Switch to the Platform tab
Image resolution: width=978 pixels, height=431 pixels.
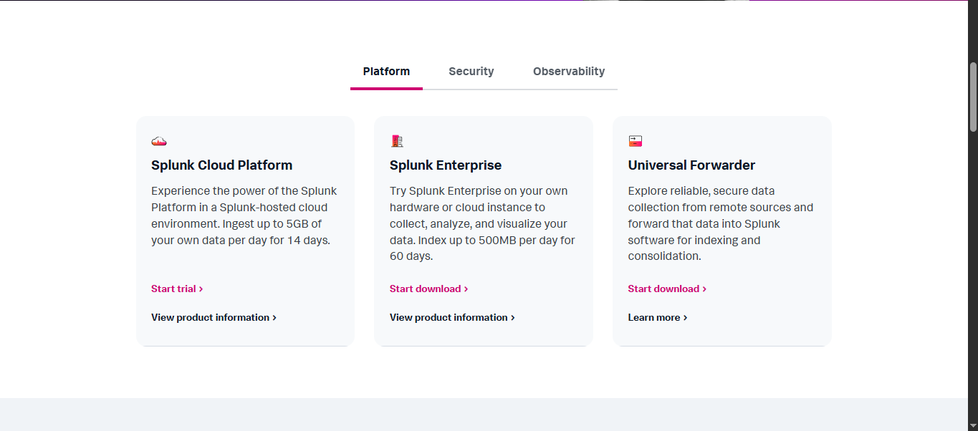point(386,72)
